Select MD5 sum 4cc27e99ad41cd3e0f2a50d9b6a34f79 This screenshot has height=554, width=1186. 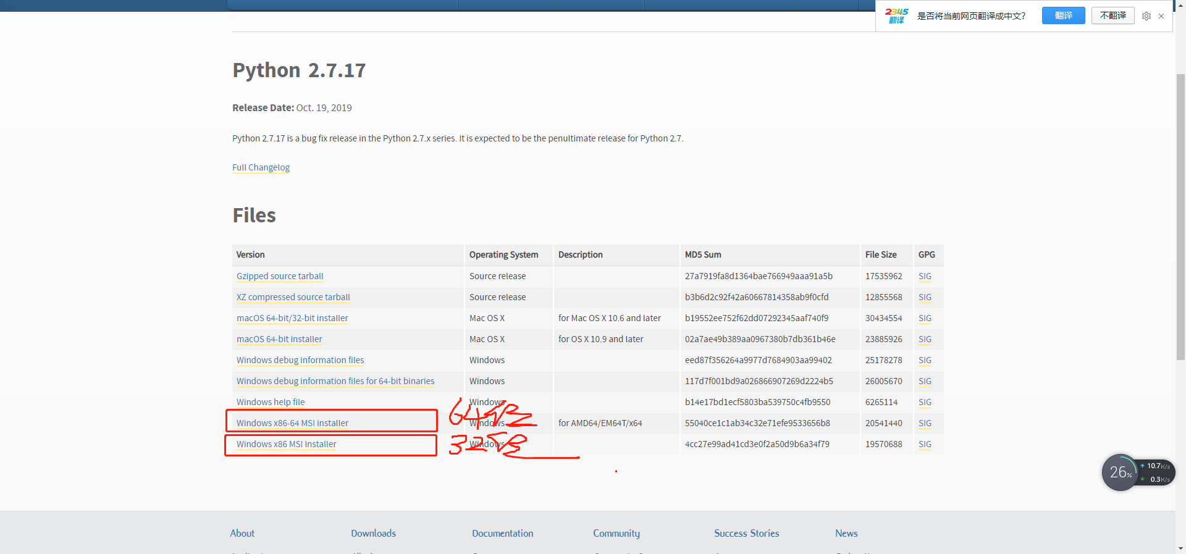click(x=757, y=444)
